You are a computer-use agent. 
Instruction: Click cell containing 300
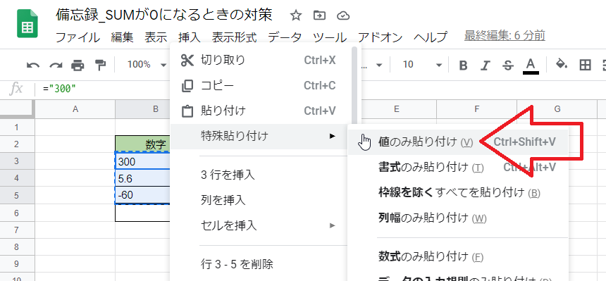point(142,161)
